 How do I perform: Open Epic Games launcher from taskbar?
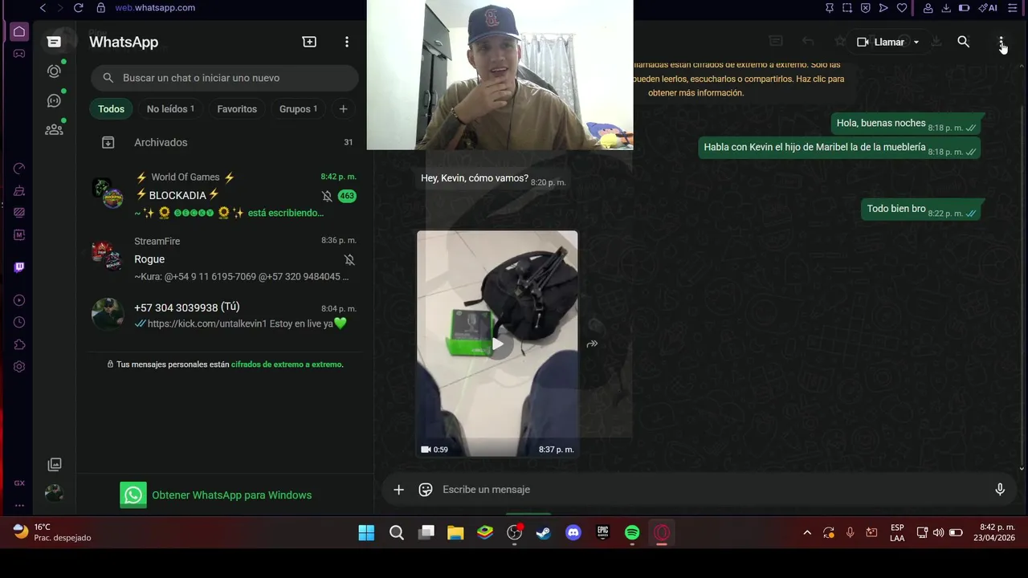pyautogui.click(x=603, y=533)
